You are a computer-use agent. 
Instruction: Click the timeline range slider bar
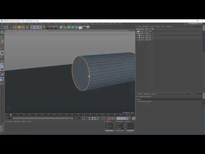[x=43, y=118]
